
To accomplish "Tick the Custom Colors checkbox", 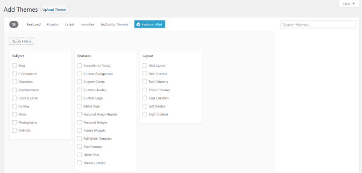I will [80, 82].
